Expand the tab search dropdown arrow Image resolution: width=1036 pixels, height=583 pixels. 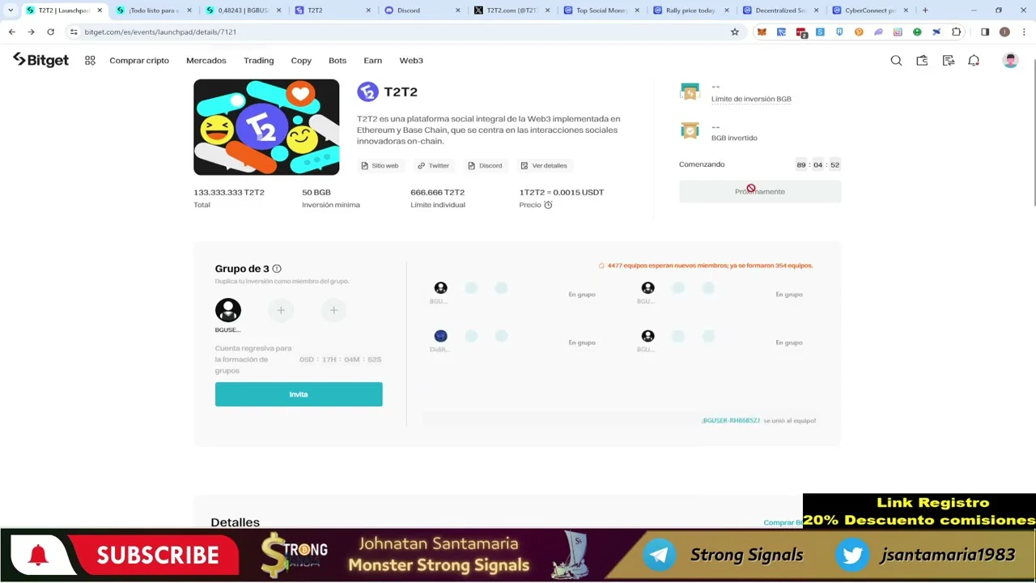tap(11, 11)
